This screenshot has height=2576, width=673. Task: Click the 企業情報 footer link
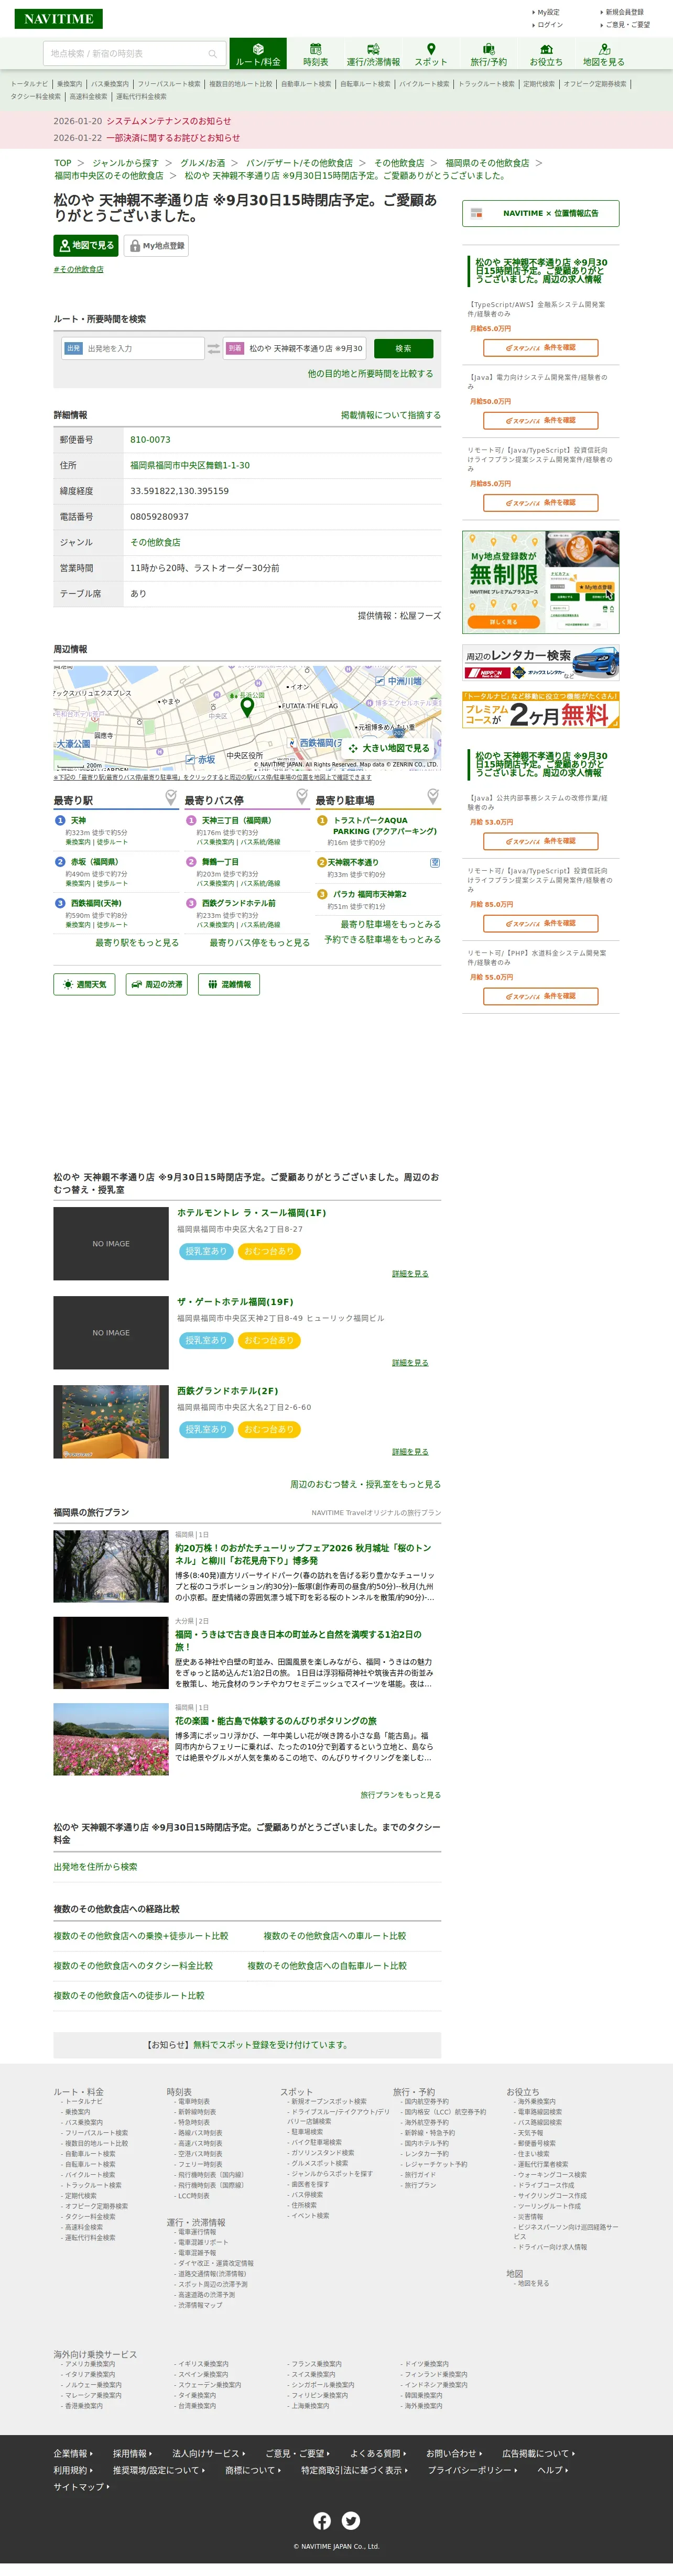click(71, 2454)
